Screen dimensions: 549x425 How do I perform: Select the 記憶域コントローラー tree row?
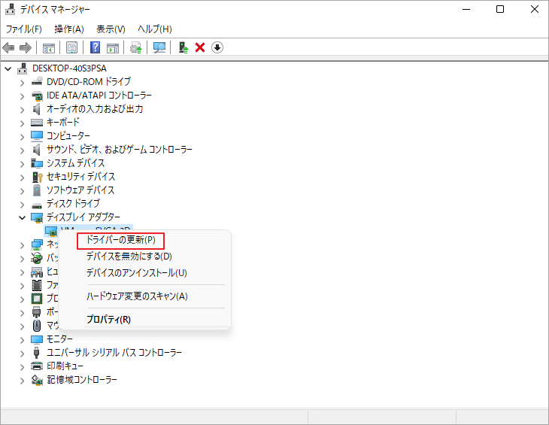click(x=82, y=380)
